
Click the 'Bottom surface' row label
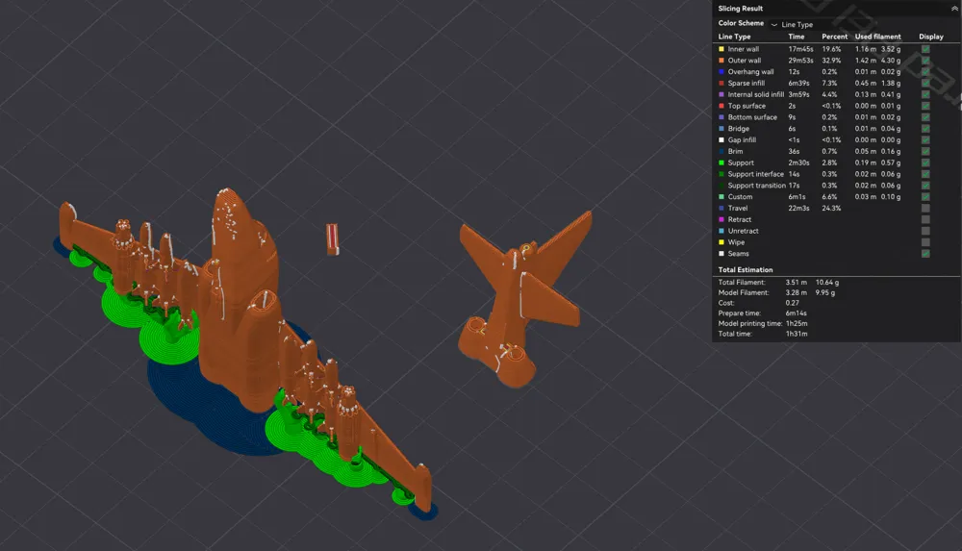752,117
